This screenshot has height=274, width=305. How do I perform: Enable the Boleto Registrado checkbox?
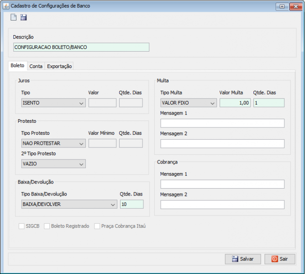(x=47, y=226)
